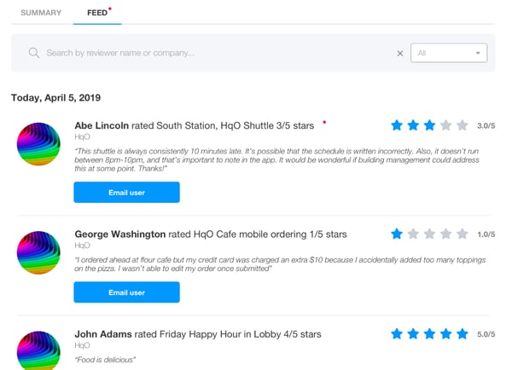This screenshot has width=512, height=370.
Task: Open George Washington's profile avatar
Action: pyautogui.click(x=38, y=252)
